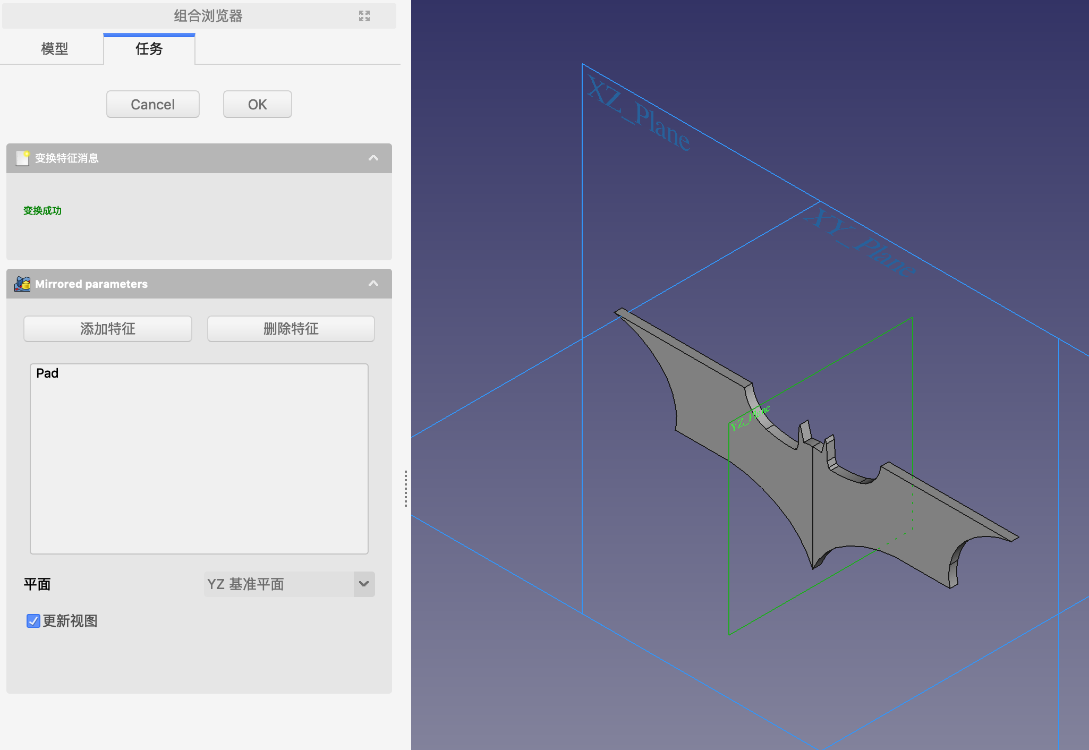Collapse the 变换特征消息 section

point(373,158)
